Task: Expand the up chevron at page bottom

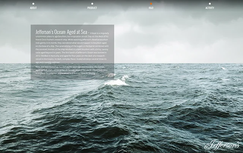Action: coord(122,151)
